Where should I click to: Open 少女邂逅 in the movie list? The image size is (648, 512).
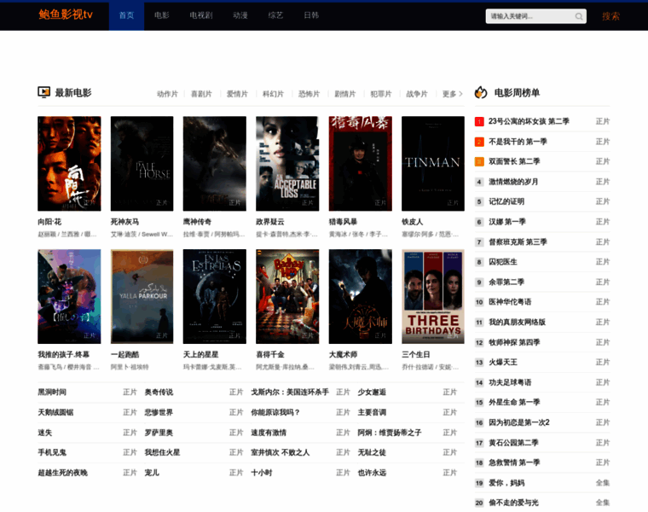pyautogui.click(x=372, y=392)
